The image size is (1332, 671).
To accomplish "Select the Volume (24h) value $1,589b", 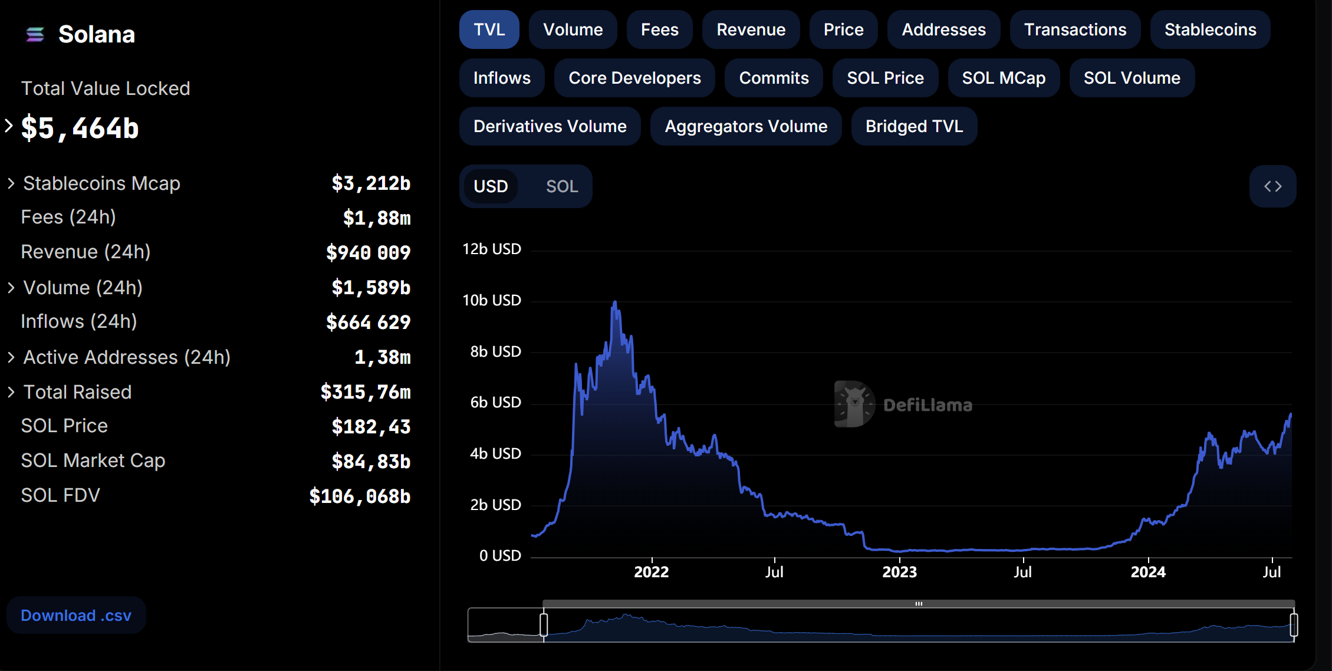I will 371,288.
